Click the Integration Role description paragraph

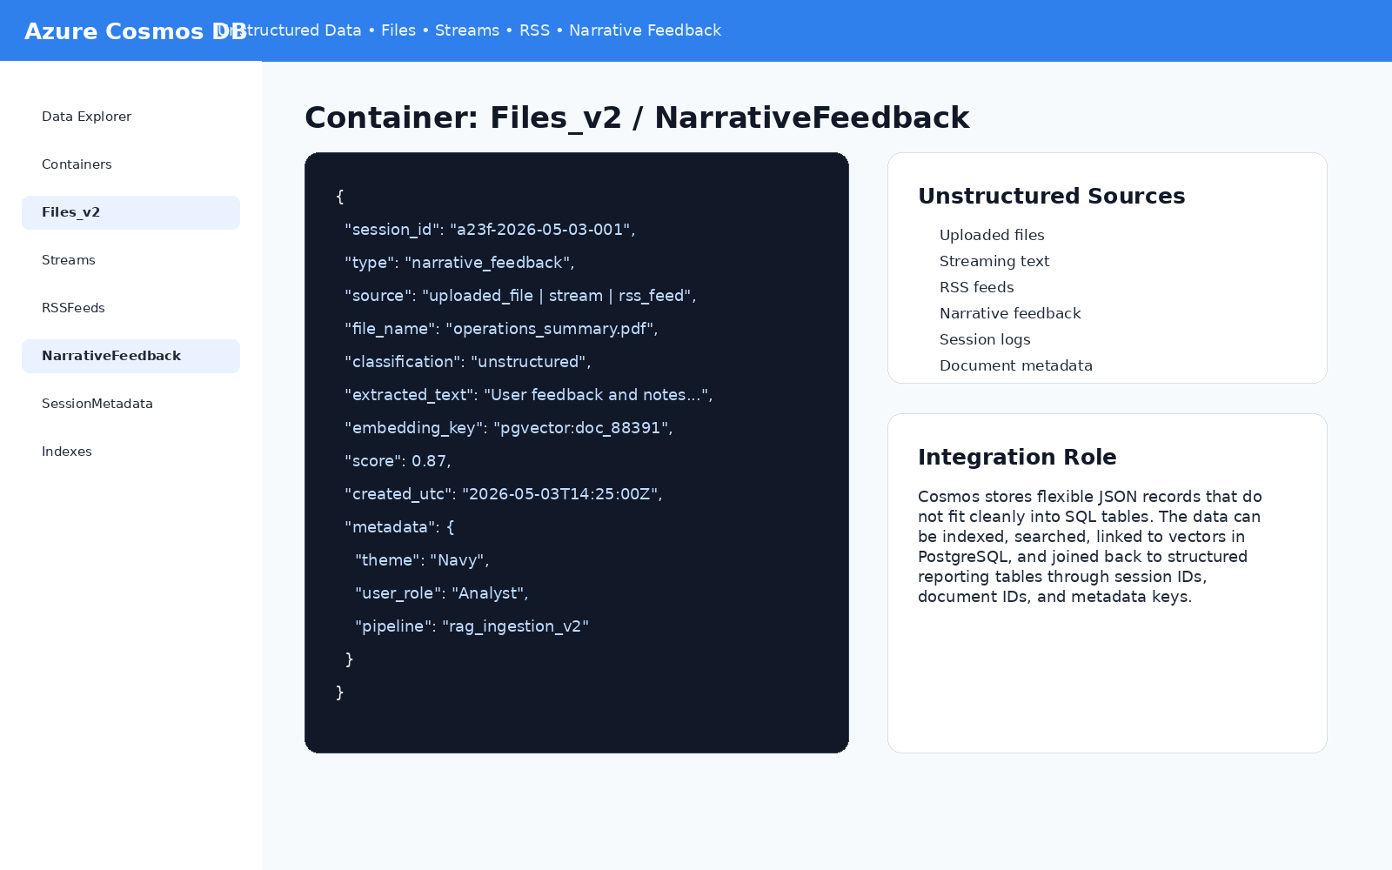[1090, 546]
